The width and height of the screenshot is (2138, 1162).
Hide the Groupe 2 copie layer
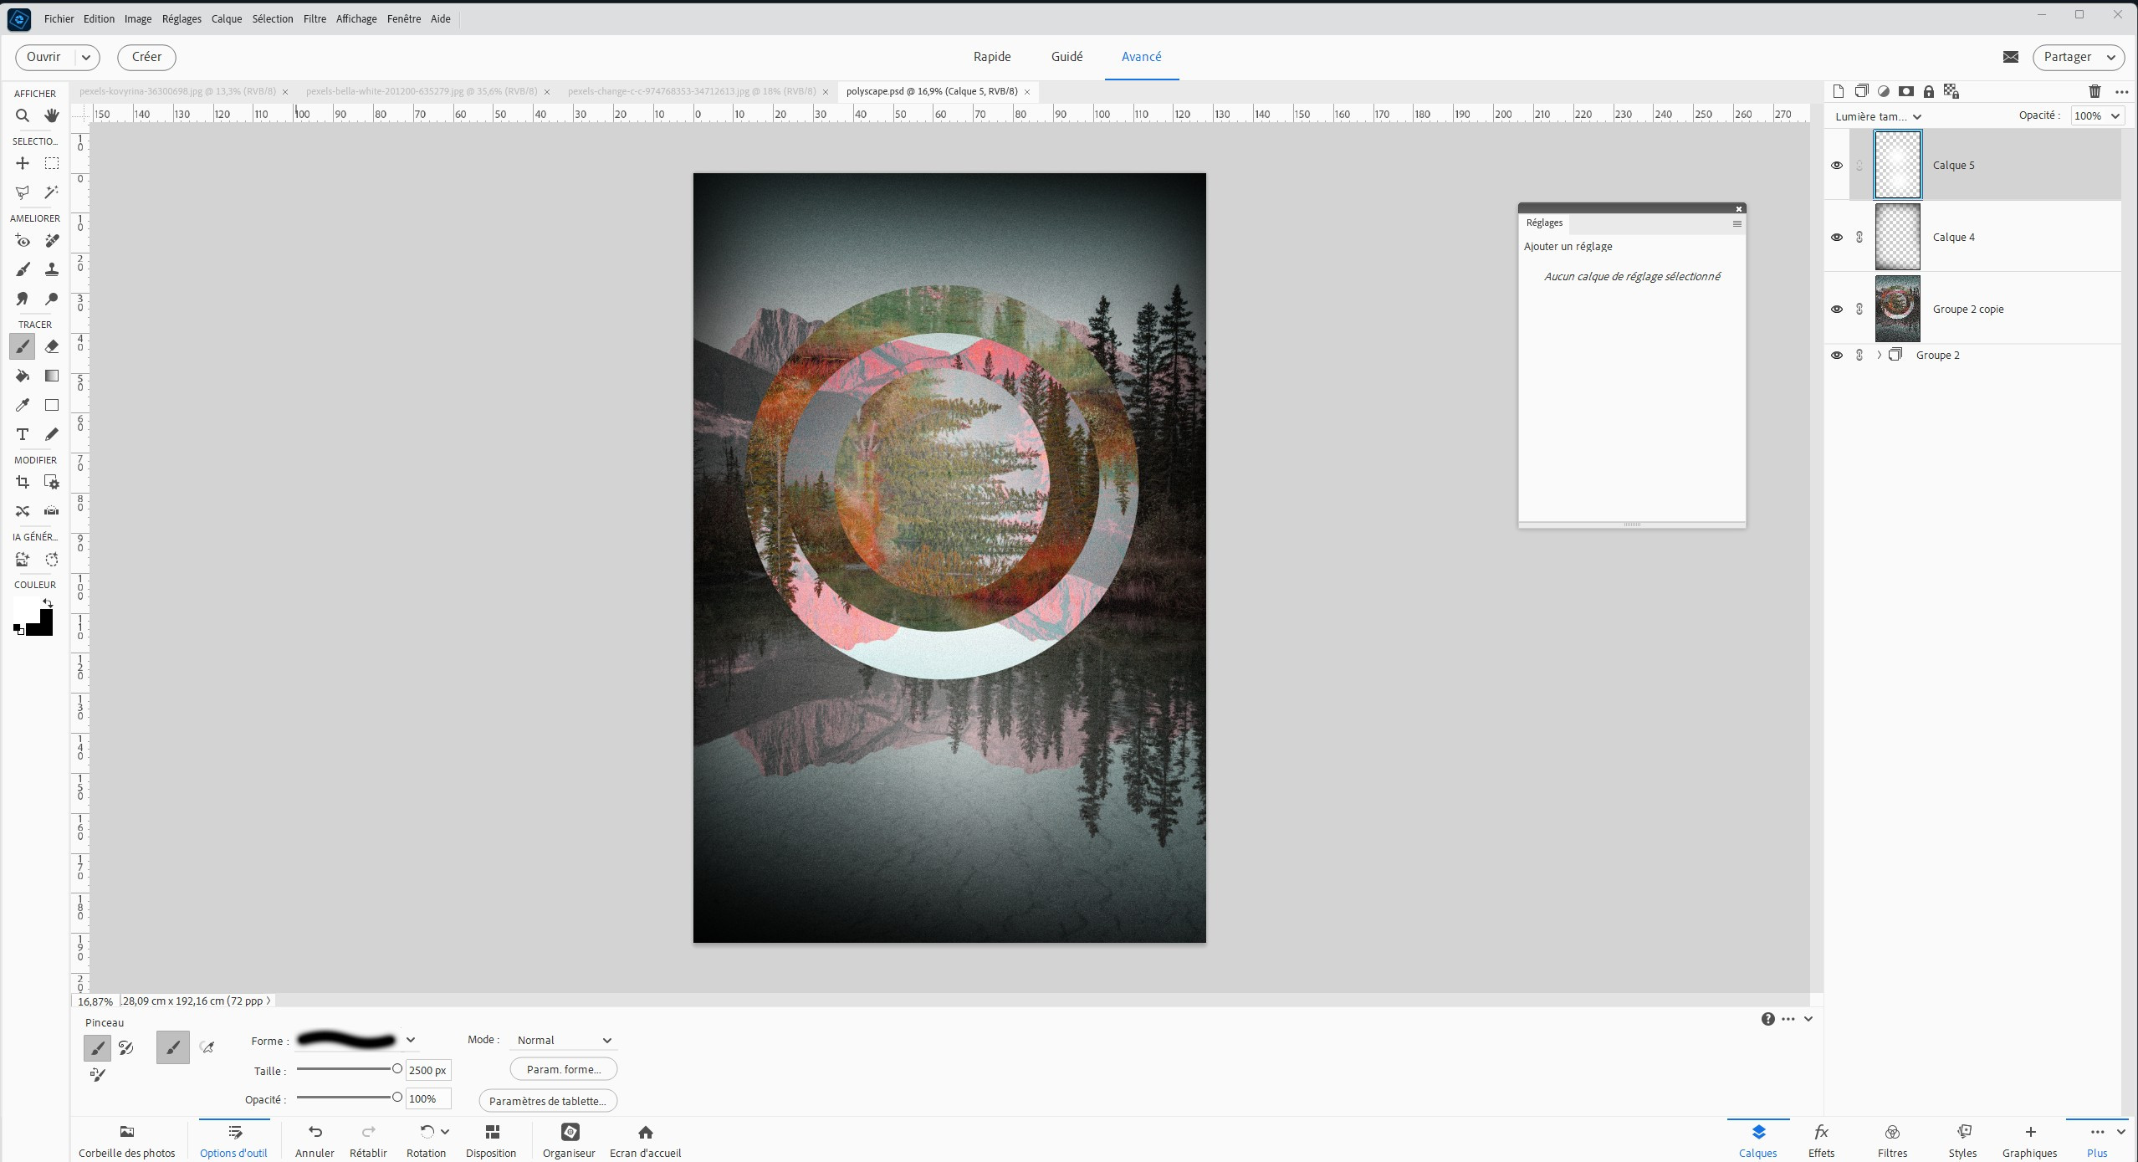point(1837,310)
